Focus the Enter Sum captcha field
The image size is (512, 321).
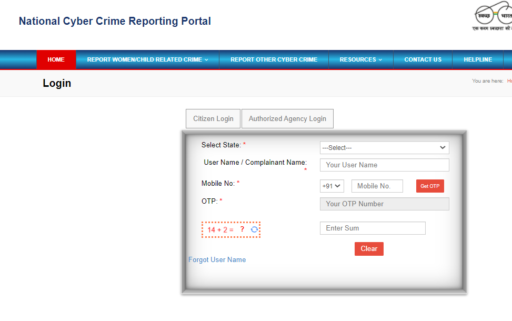373,228
